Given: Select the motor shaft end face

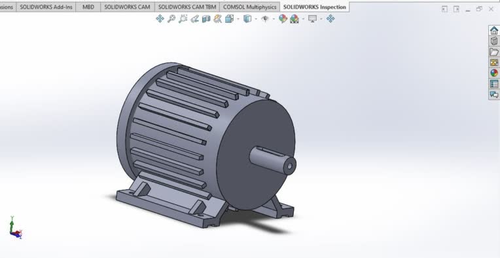Looking at the screenshot, I should [289, 166].
